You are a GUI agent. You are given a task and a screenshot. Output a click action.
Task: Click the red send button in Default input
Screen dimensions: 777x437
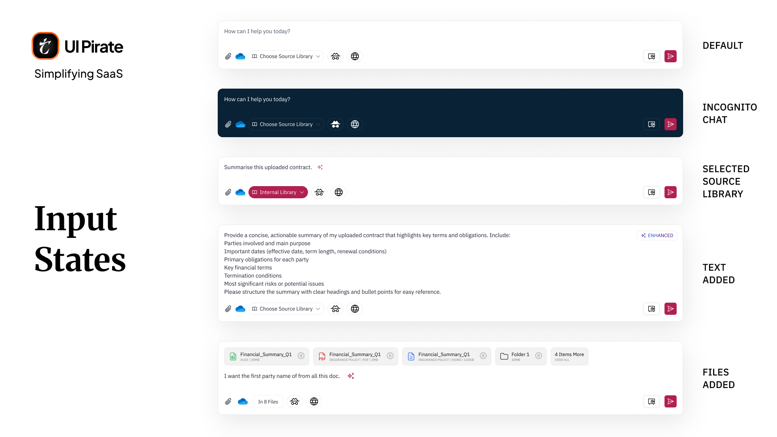point(671,56)
